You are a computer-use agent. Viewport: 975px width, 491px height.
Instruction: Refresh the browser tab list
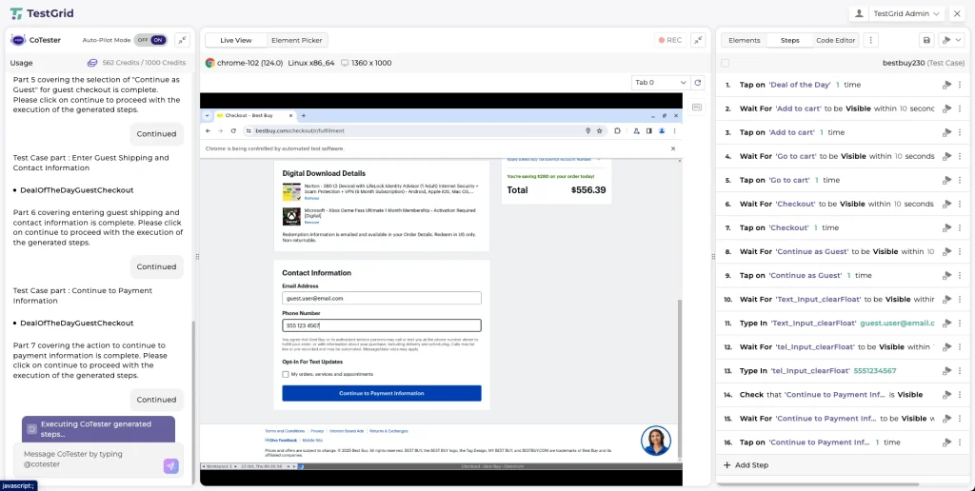[x=698, y=83]
